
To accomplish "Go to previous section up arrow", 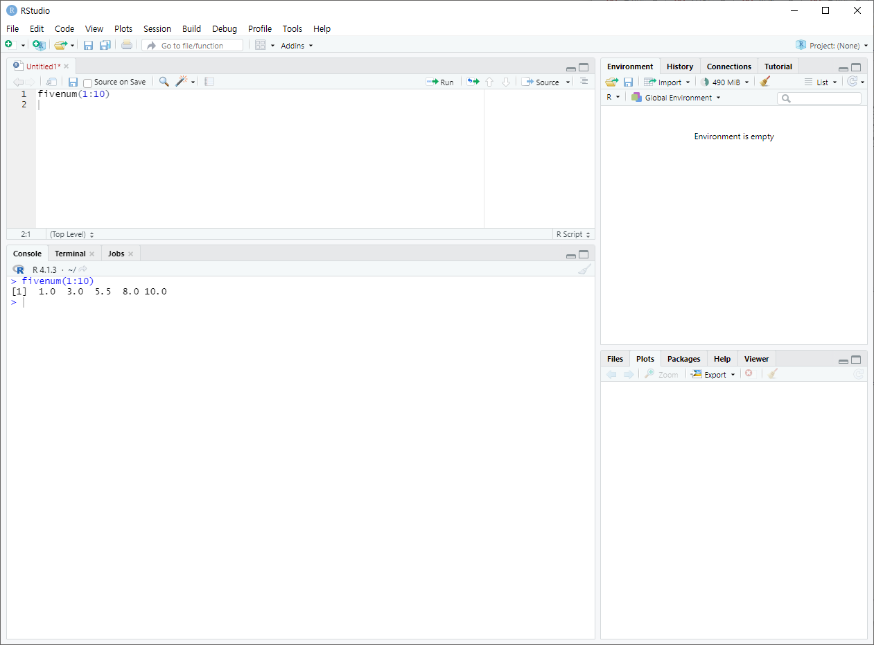I will [489, 82].
